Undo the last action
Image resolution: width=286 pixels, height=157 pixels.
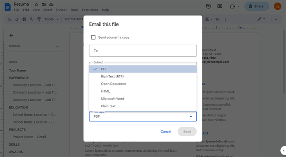(9, 19)
